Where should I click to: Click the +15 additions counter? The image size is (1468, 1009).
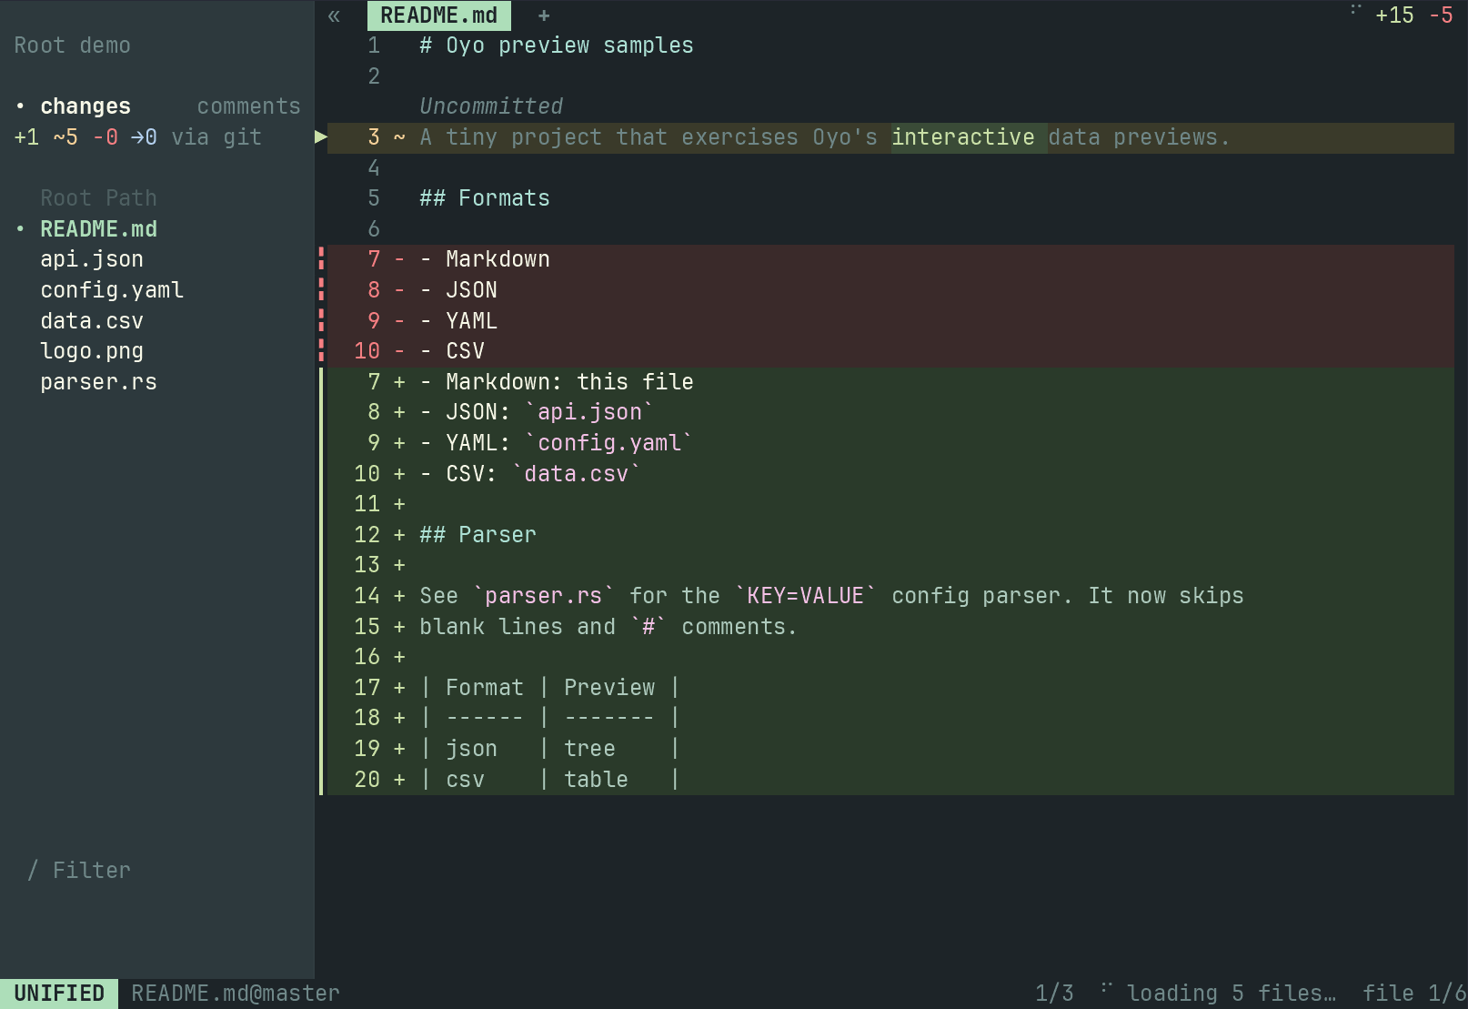[x=1394, y=15]
